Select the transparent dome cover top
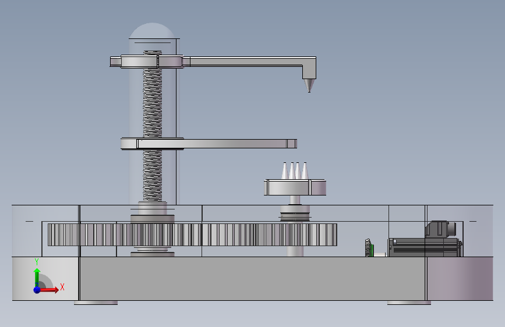This screenshot has width=505, height=327. pos(153,30)
